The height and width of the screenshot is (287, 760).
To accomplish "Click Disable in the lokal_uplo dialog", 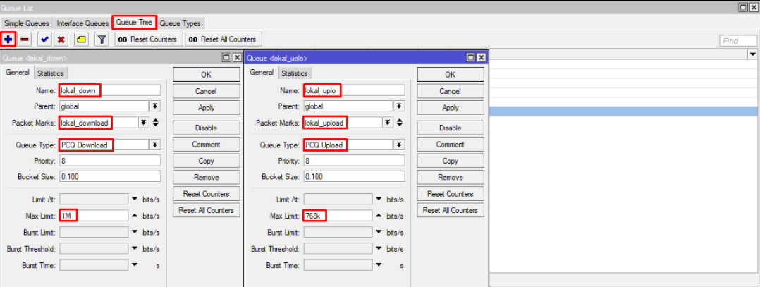I will (451, 128).
